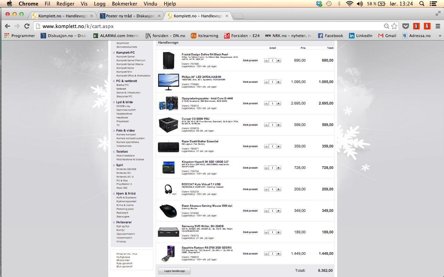Click the Pocket extension icon
Screen dimensions: 444x277
(405, 26)
